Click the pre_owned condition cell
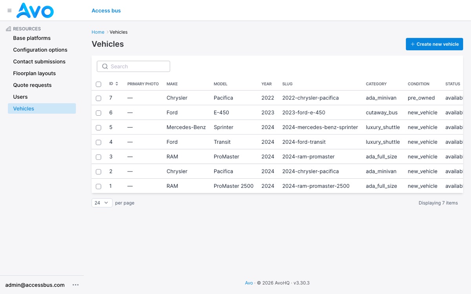Viewport: 471px width, 294px height. tap(421, 98)
